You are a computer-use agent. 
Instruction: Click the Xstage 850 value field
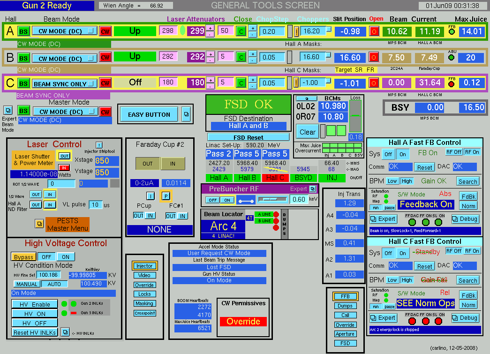click(106, 161)
